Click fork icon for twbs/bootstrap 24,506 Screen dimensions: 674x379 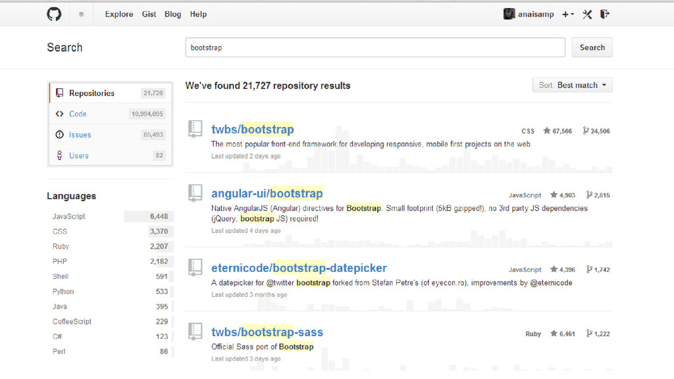click(585, 131)
